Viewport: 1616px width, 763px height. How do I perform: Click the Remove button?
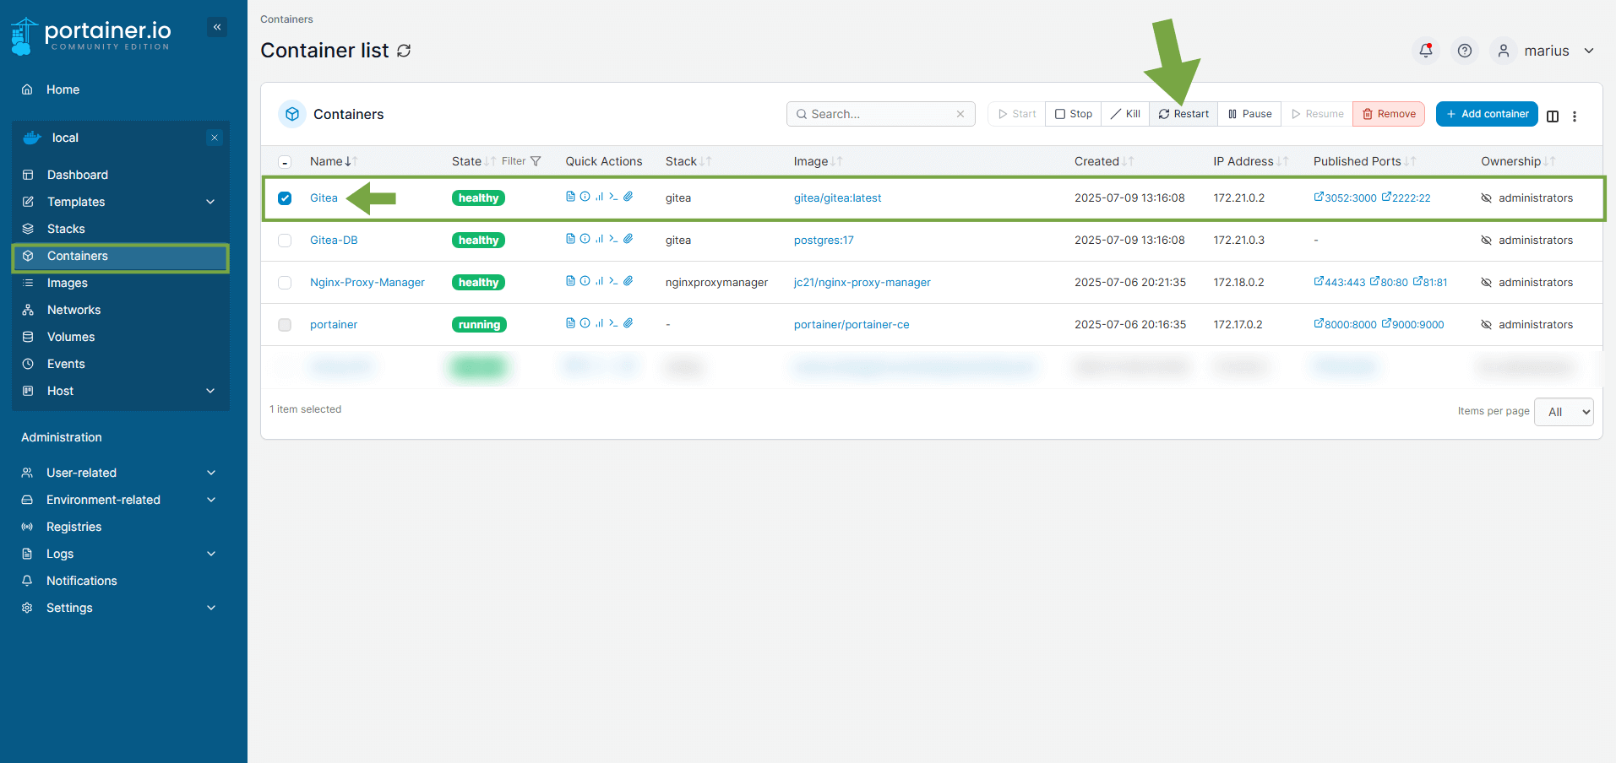1389,114
